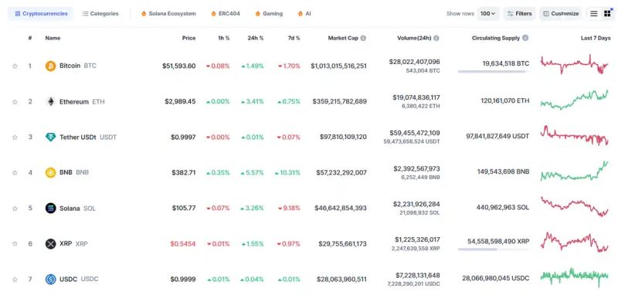
Task: Star Bitcoin to add to watchlist
Action: tap(15, 66)
